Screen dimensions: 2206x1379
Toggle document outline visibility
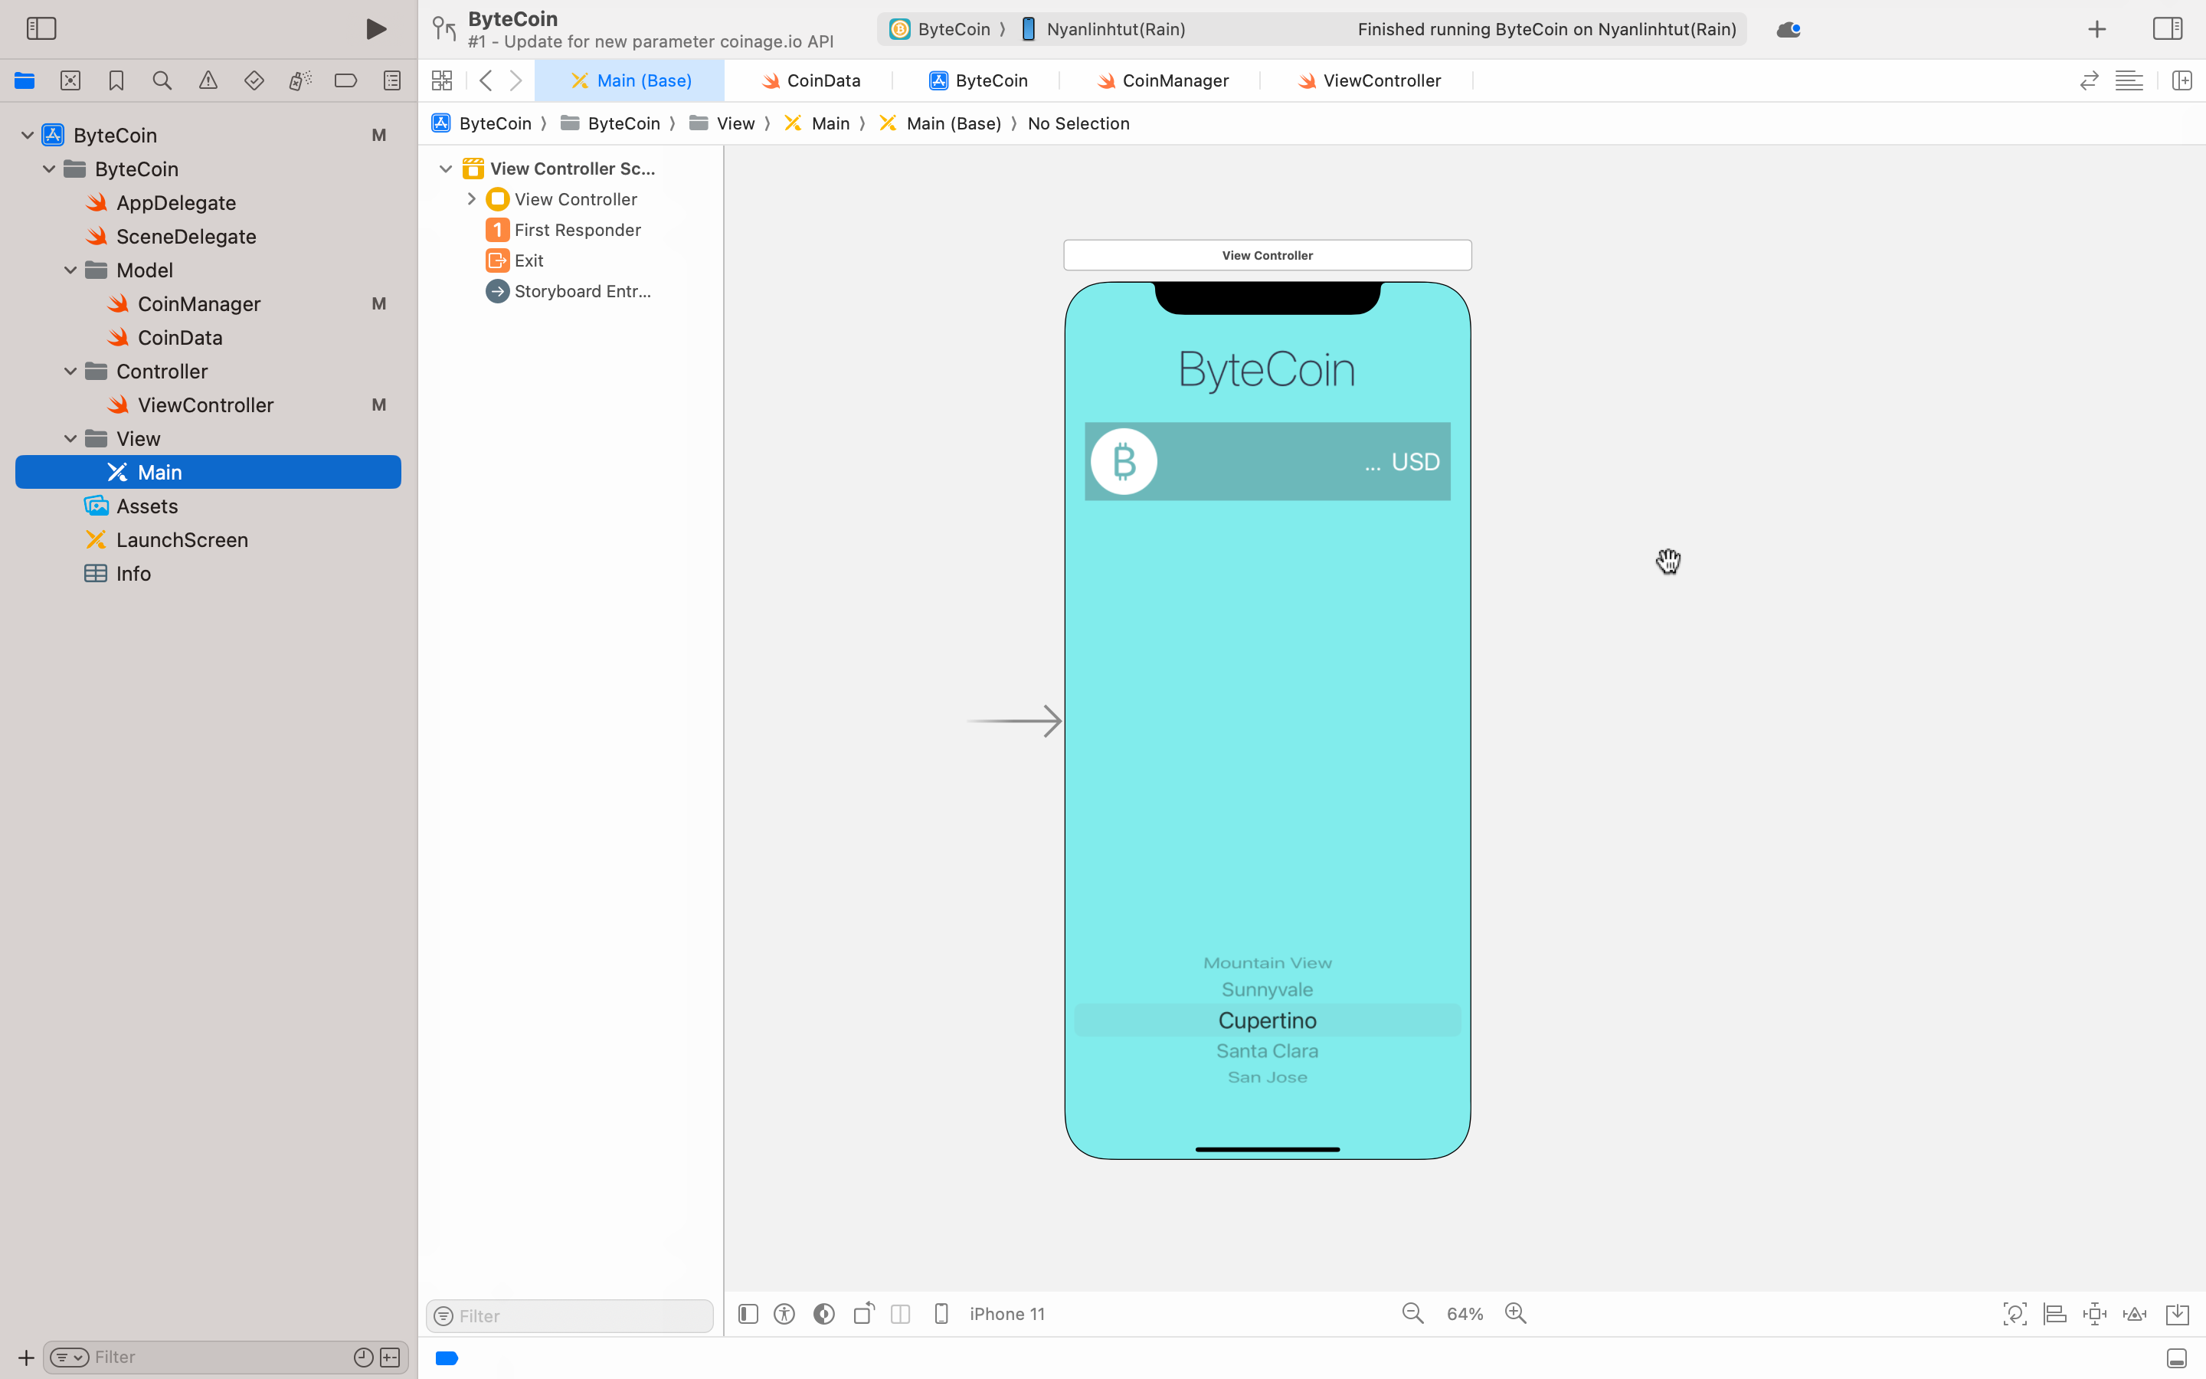(748, 1313)
